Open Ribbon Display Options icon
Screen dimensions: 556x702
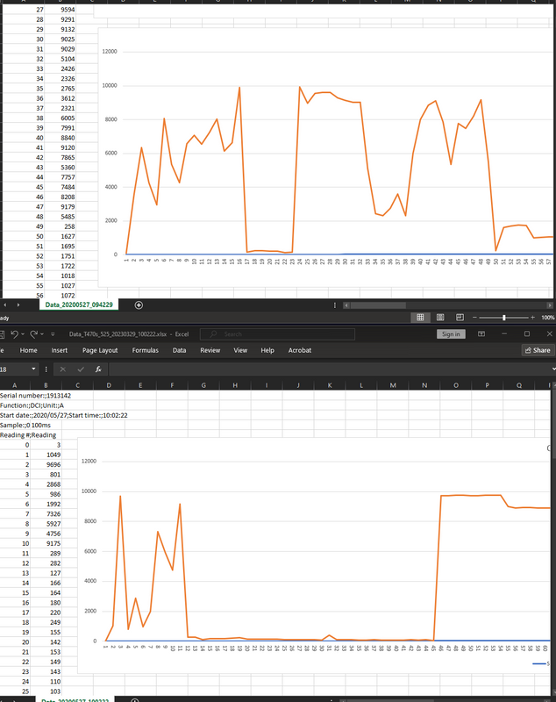[481, 334]
